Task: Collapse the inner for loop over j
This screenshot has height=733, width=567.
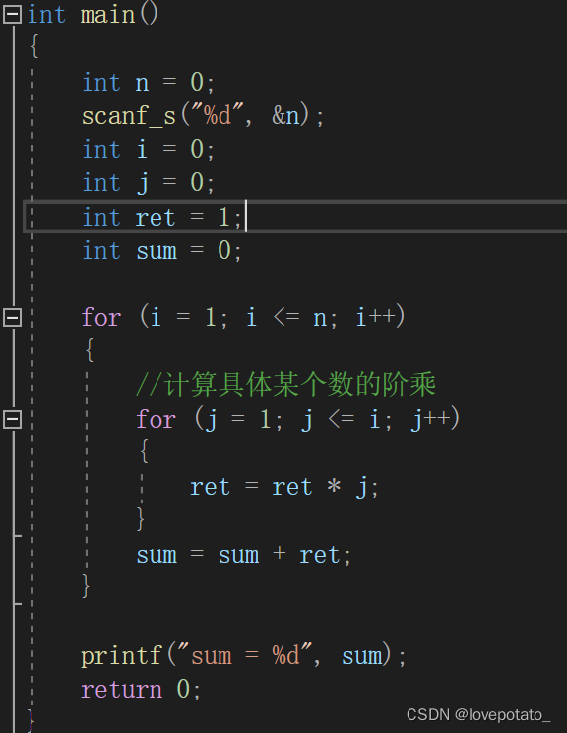Action: coord(12,419)
